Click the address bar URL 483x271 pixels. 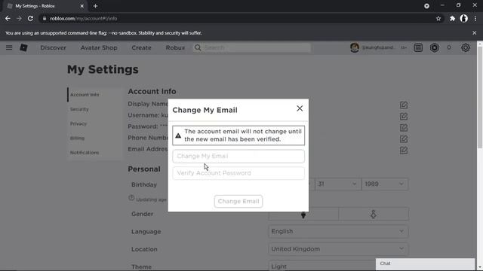coord(84,18)
